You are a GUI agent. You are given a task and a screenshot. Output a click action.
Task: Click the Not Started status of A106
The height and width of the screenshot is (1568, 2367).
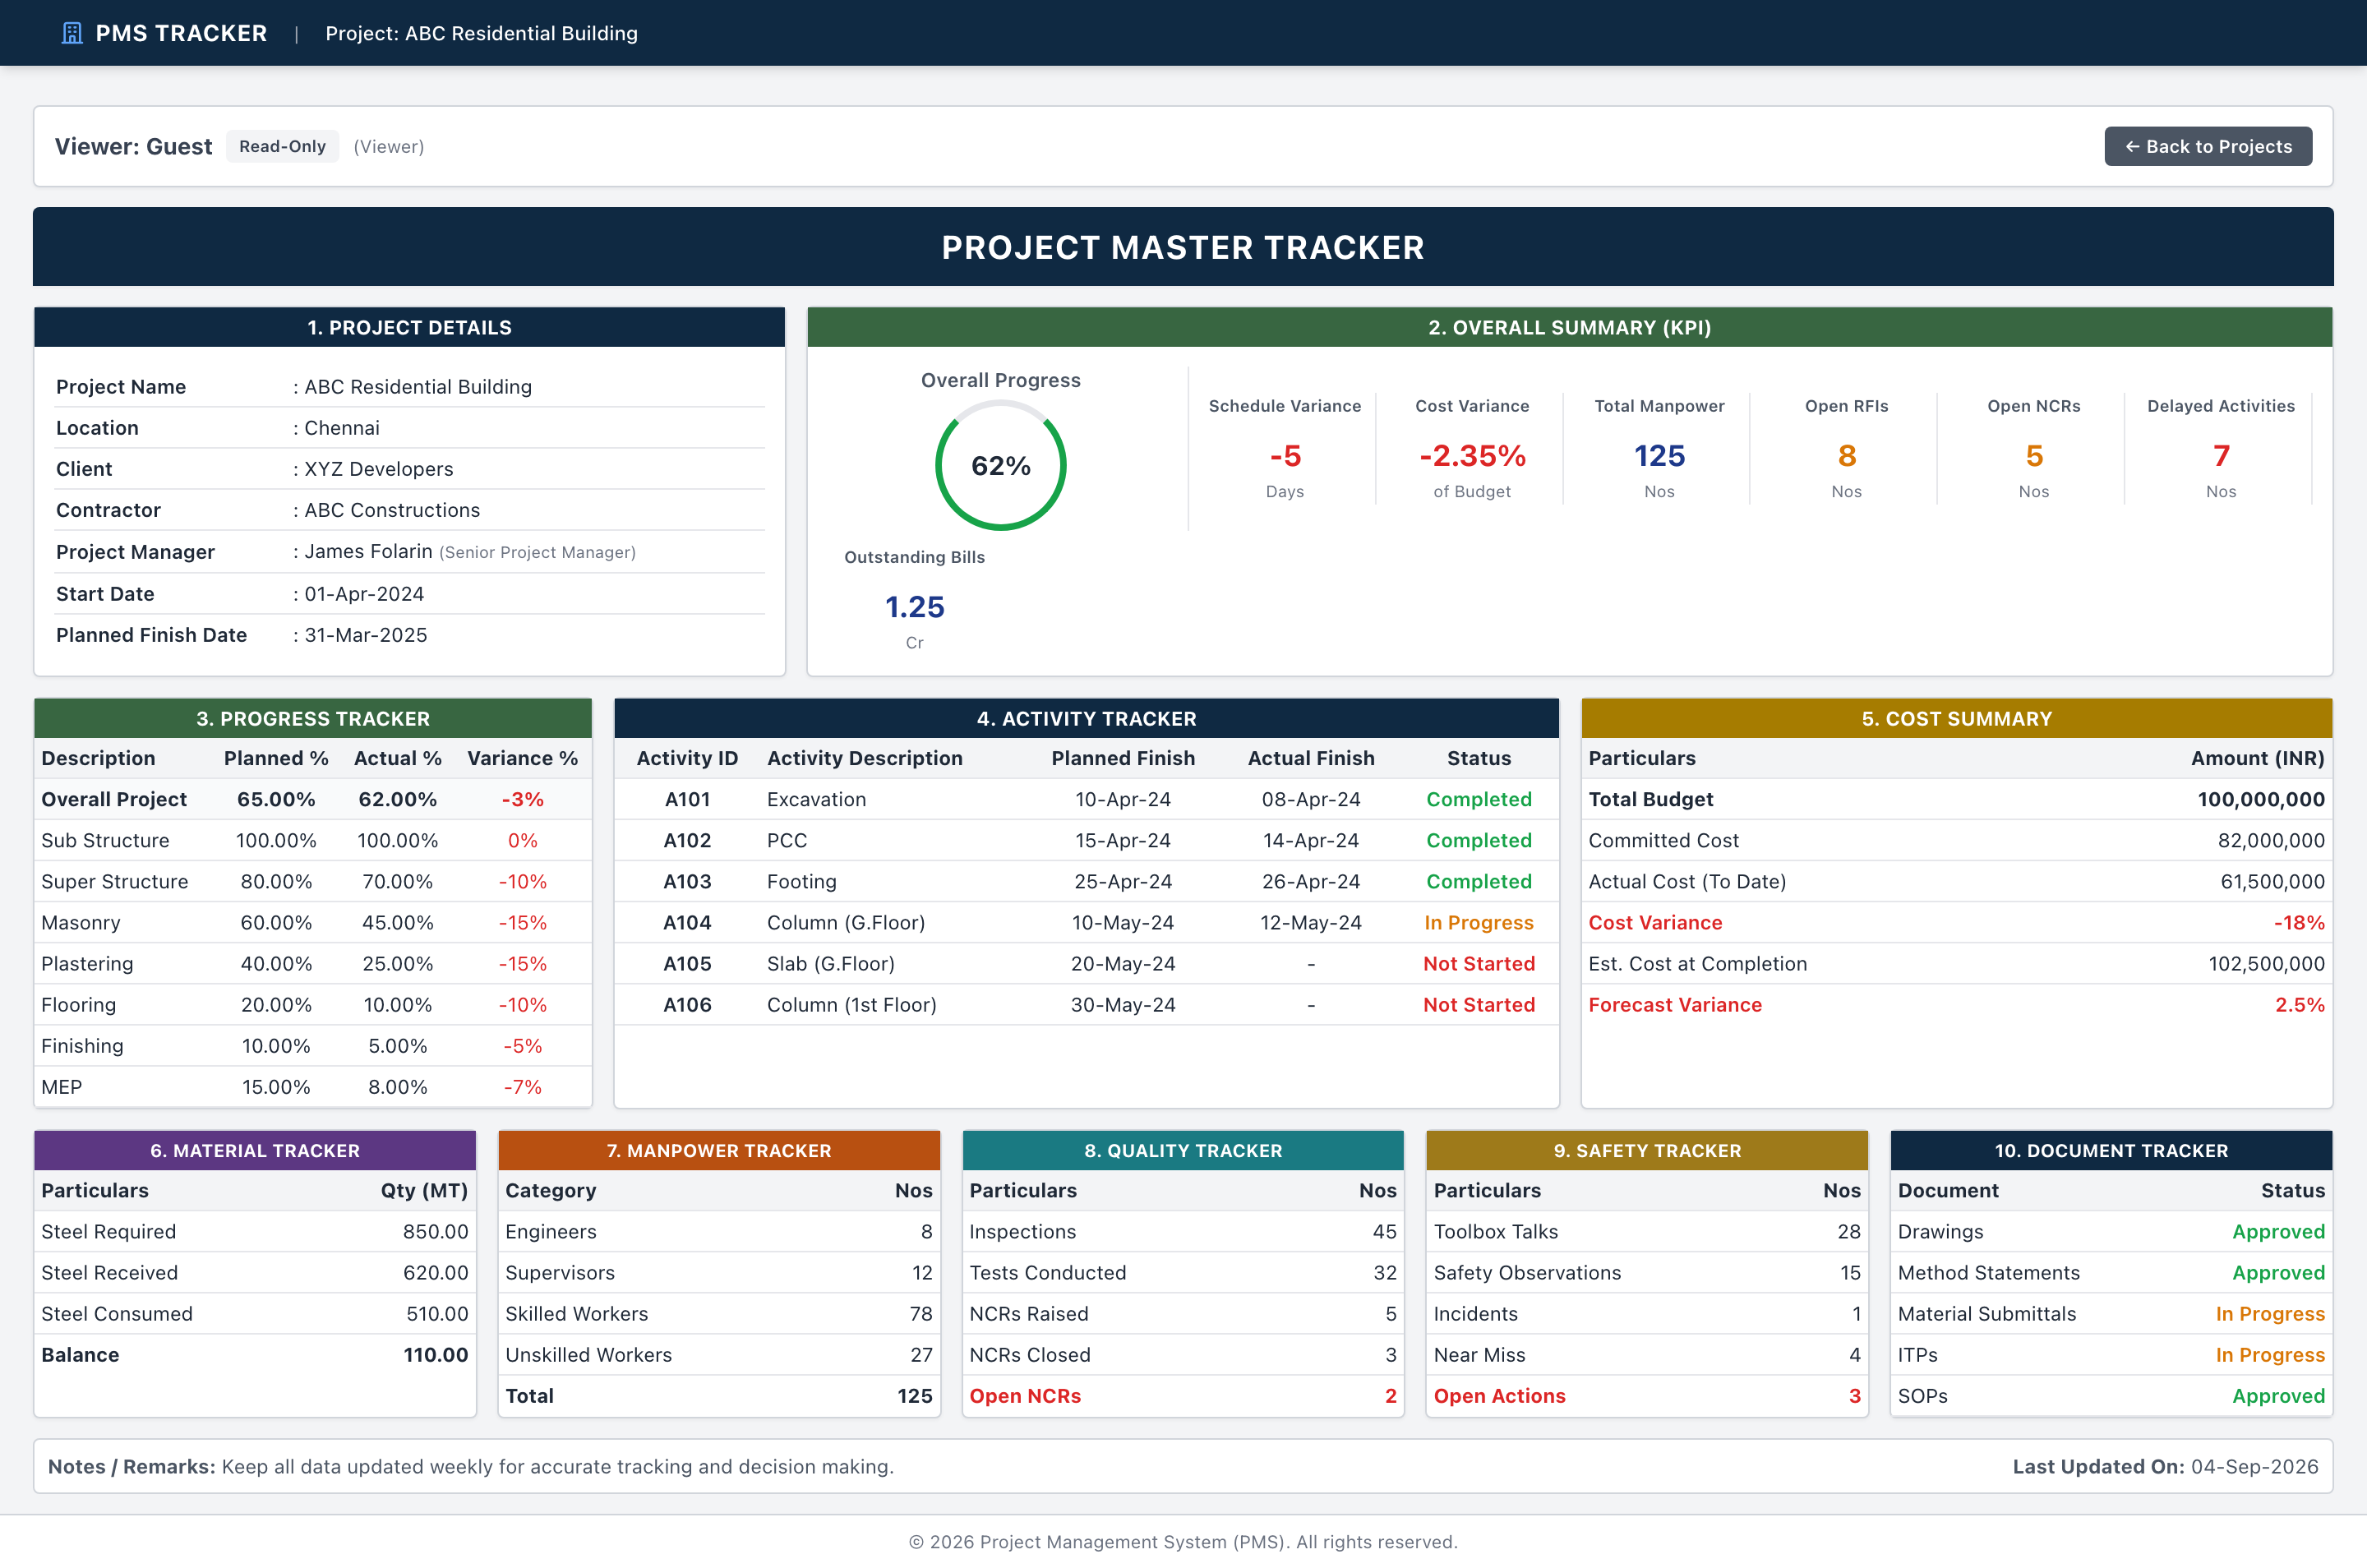pyautogui.click(x=1478, y=1004)
